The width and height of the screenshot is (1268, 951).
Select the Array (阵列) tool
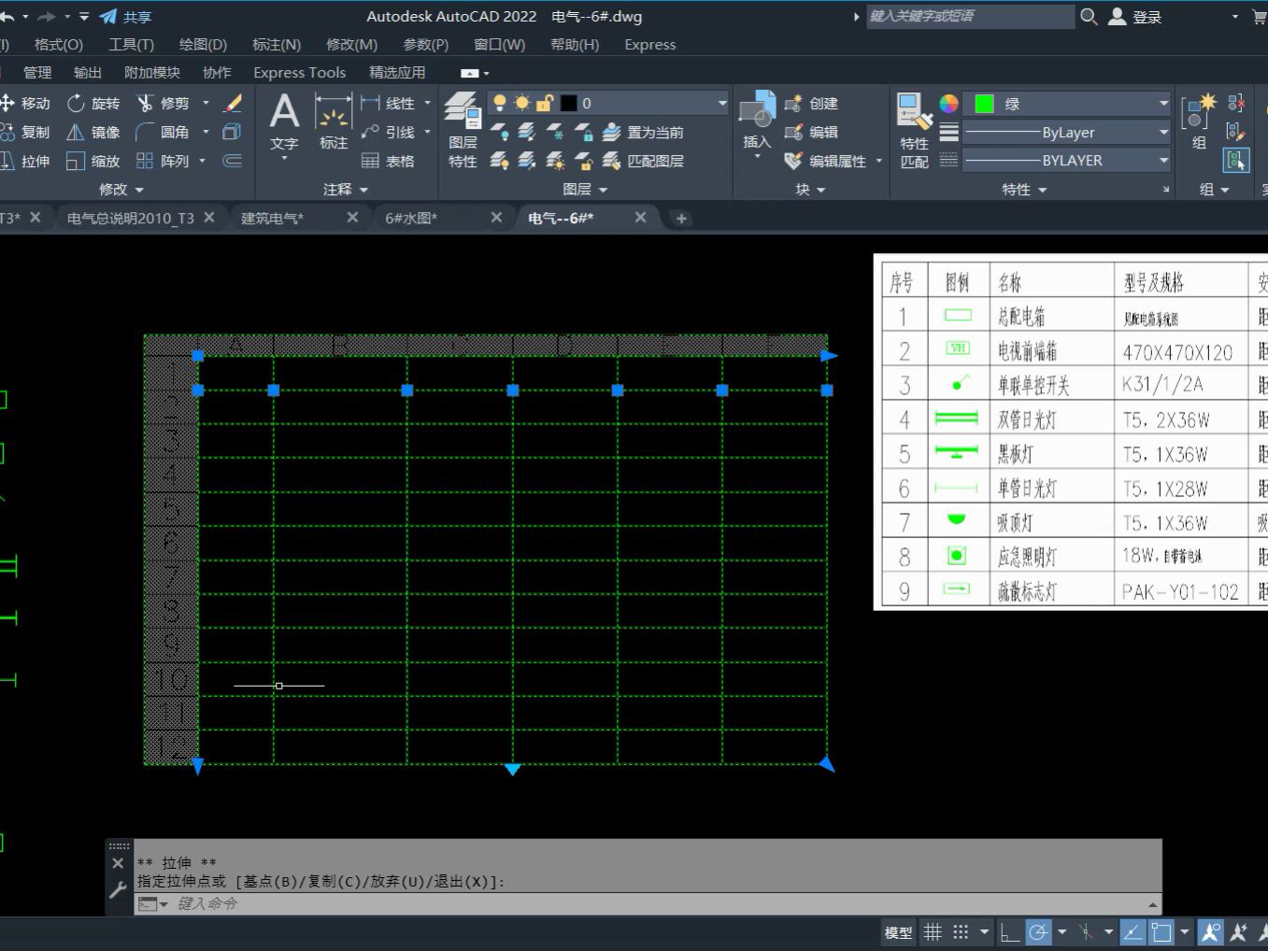(x=164, y=161)
